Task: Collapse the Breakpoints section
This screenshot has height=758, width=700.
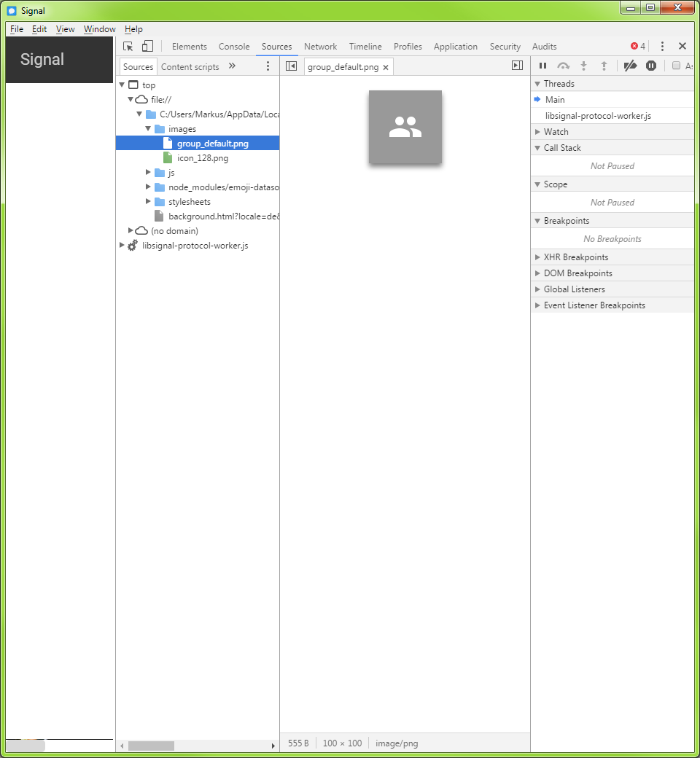Action: pyautogui.click(x=612, y=220)
